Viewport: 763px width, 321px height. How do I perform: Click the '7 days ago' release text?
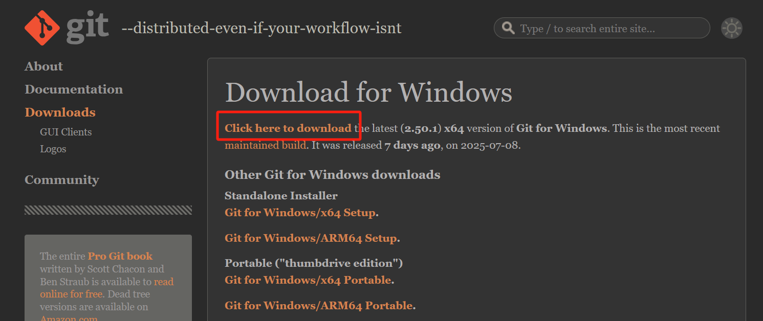point(412,145)
